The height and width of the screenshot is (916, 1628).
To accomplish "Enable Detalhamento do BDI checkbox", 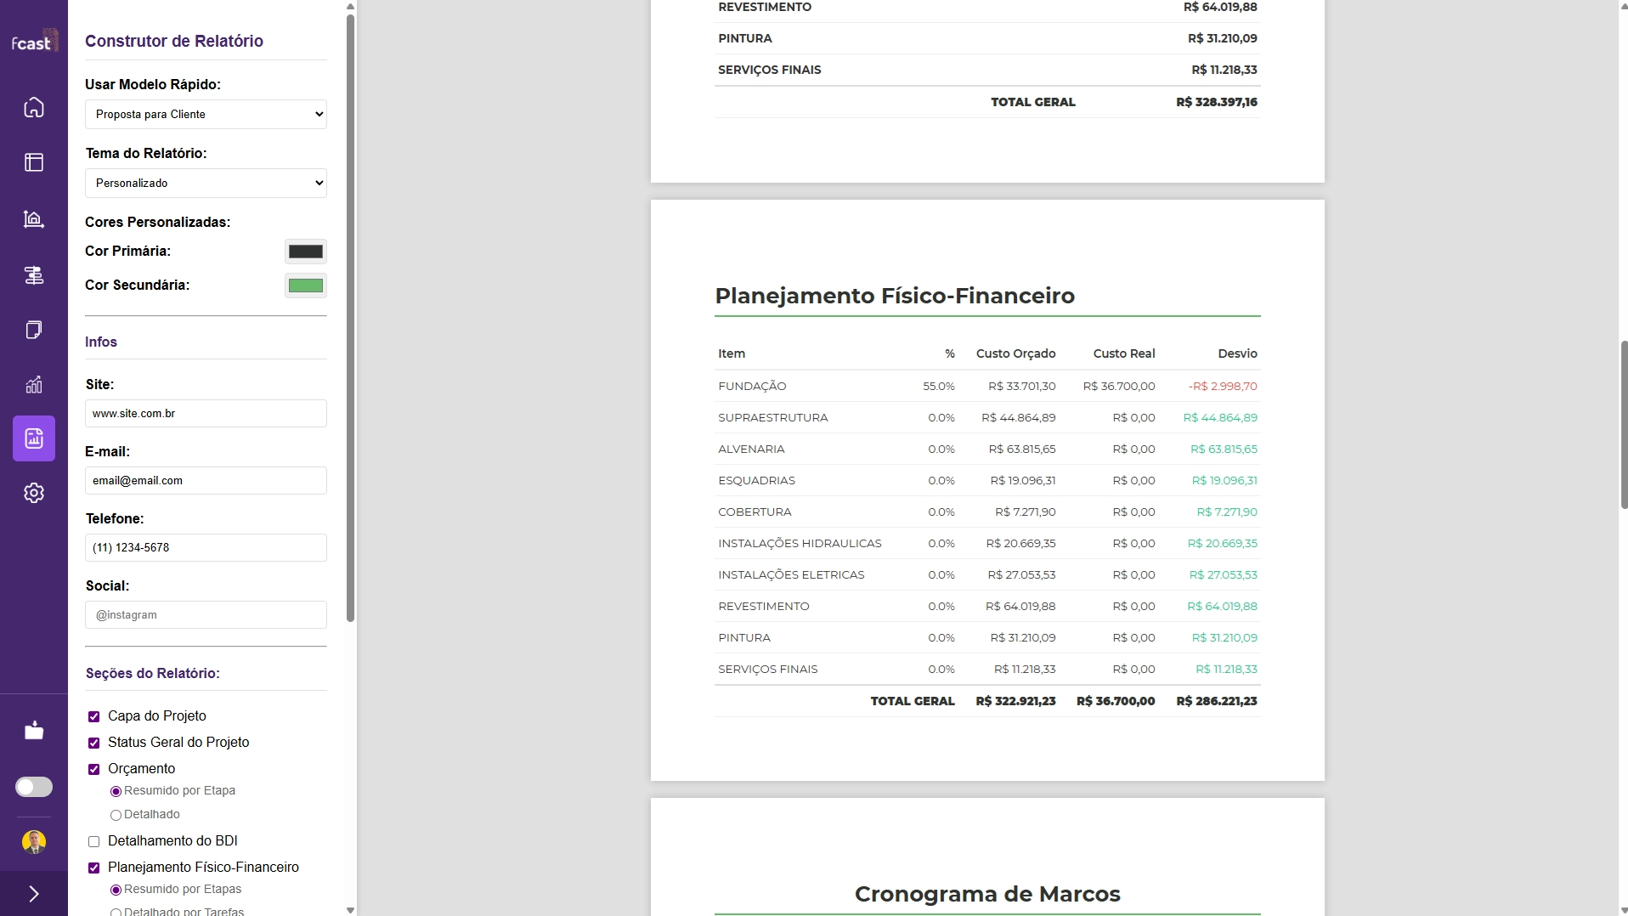I will click(x=94, y=841).
